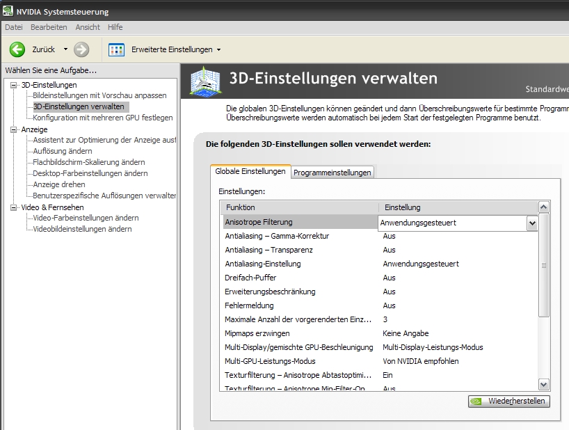This screenshot has height=430, width=569.
Task: Click the 3D-Einstellungen verwalten header cube icon
Action: point(205,81)
